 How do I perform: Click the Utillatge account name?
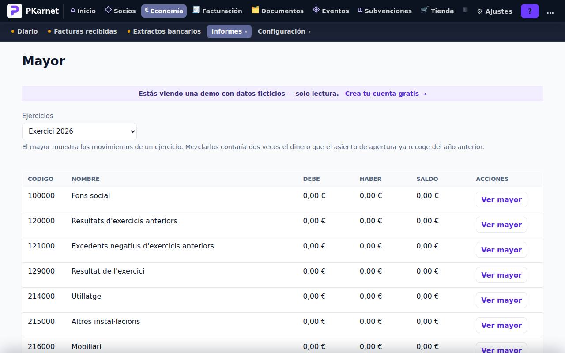[87, 296]
